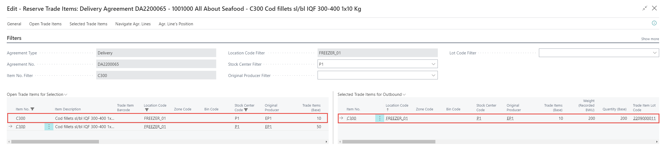Open the row options menu for the 50-quantity C300 row

point(49,127)
